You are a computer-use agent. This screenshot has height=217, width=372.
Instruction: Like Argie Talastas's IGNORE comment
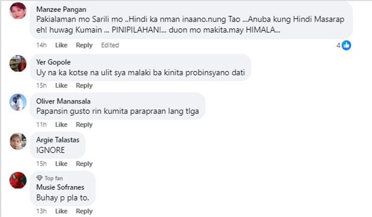click(x=61, y=163)
